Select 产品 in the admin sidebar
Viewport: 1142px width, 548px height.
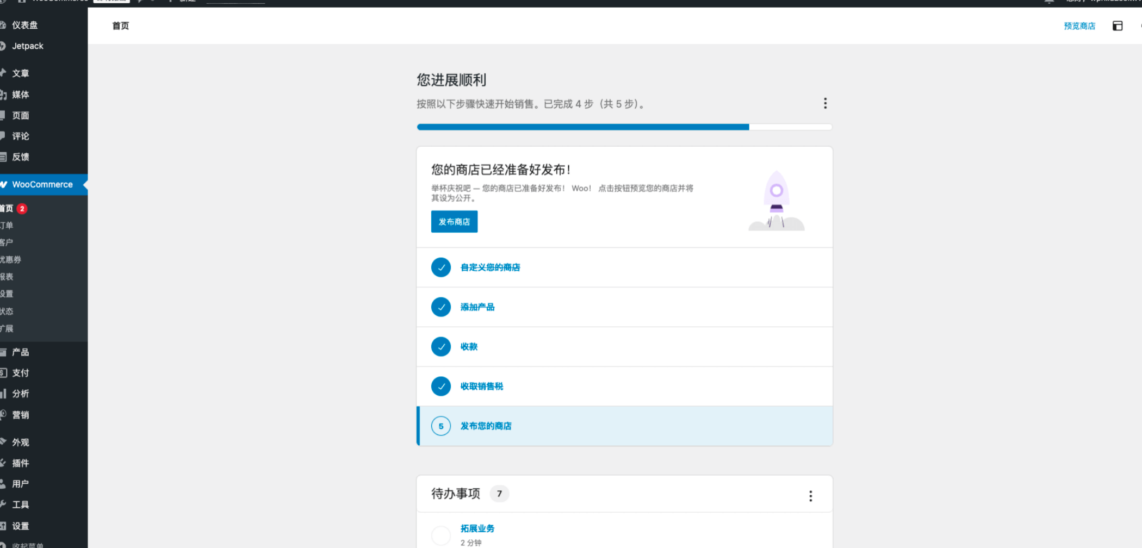click(21, 352)
